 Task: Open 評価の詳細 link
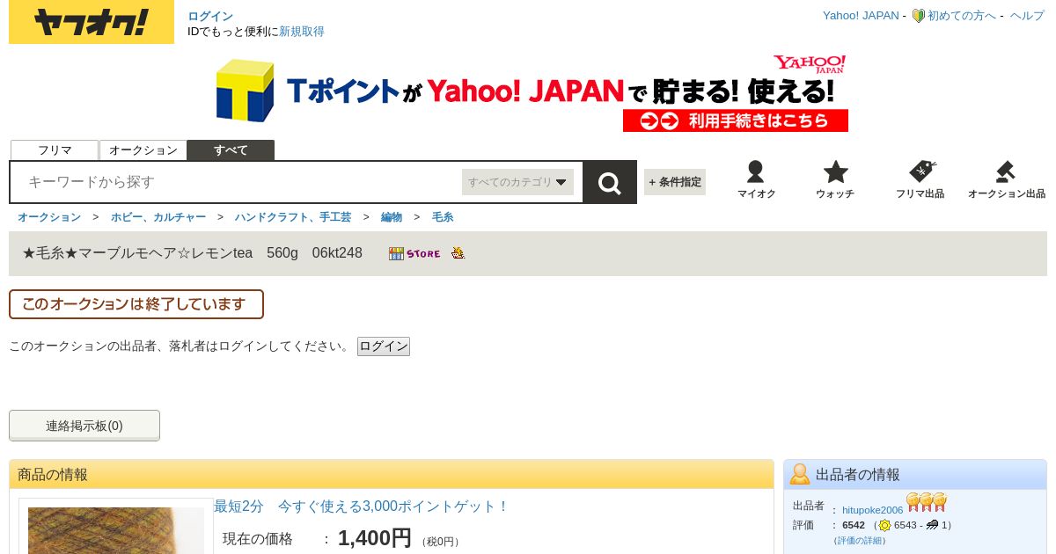(x=861, y=541)
